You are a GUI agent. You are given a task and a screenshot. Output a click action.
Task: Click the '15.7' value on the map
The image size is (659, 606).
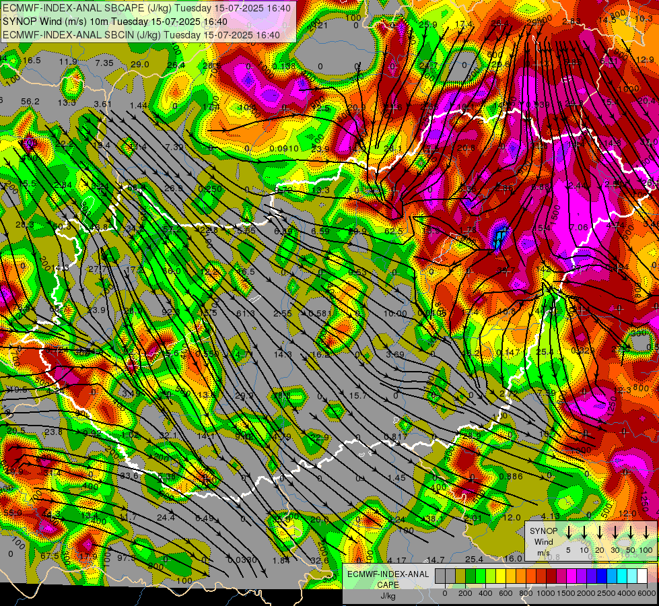point(357,396)
